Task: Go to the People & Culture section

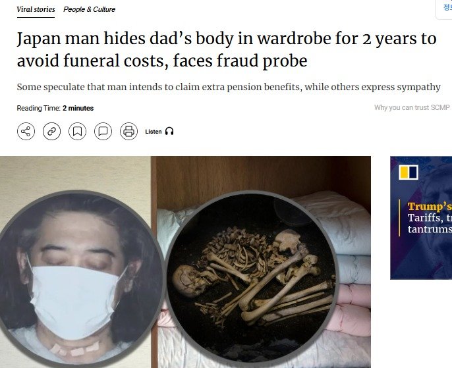Action: click(89, 9)
